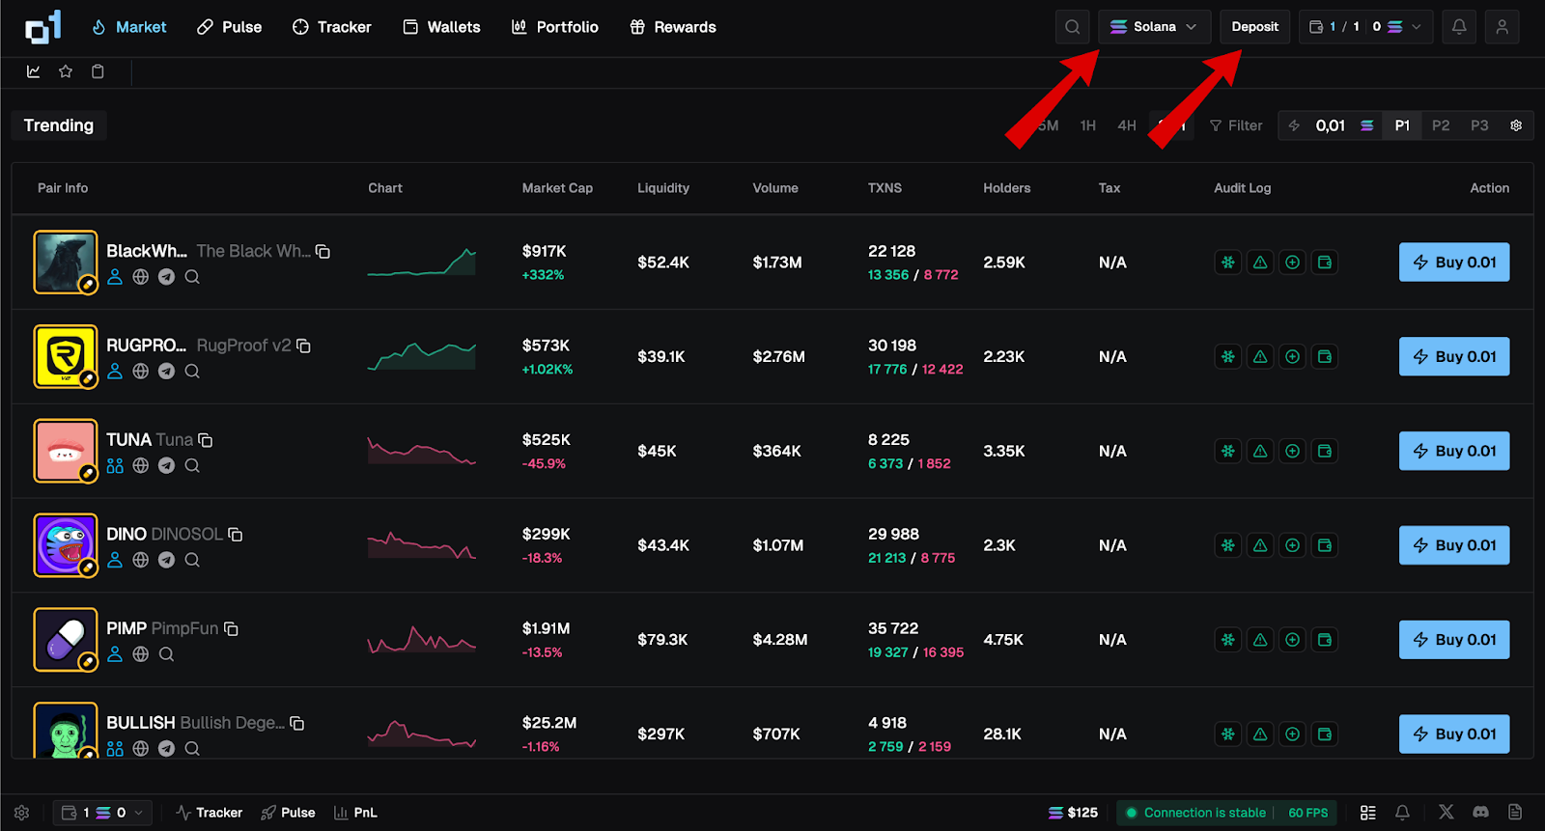Select the 4H timeframe
This screenshot has width=1545, height=831.
1127,125
